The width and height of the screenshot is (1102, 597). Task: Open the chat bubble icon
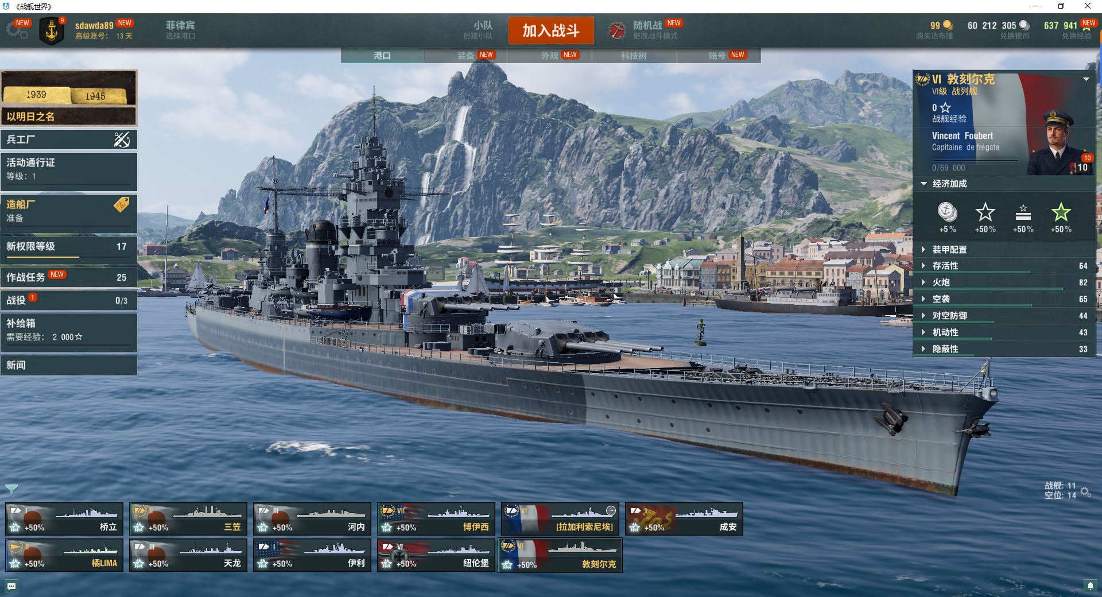[x=11, y=586]
